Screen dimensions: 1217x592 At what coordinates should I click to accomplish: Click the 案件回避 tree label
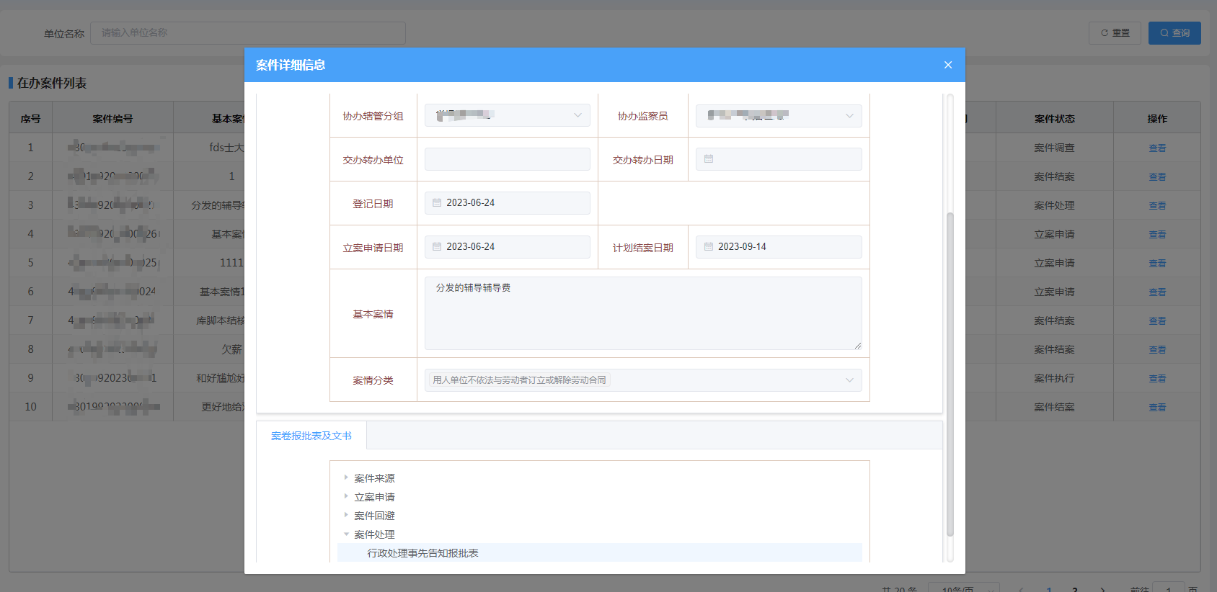tap(374, 516)
